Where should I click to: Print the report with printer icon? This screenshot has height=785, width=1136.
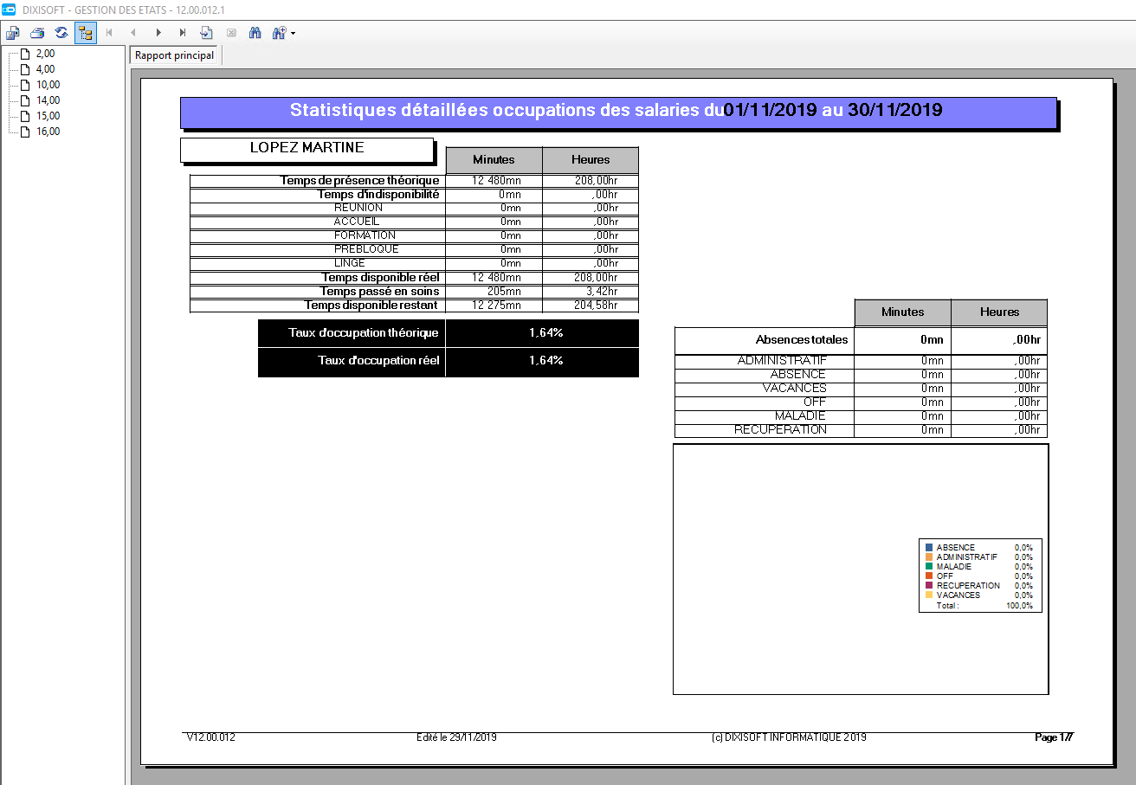point(37,33)
